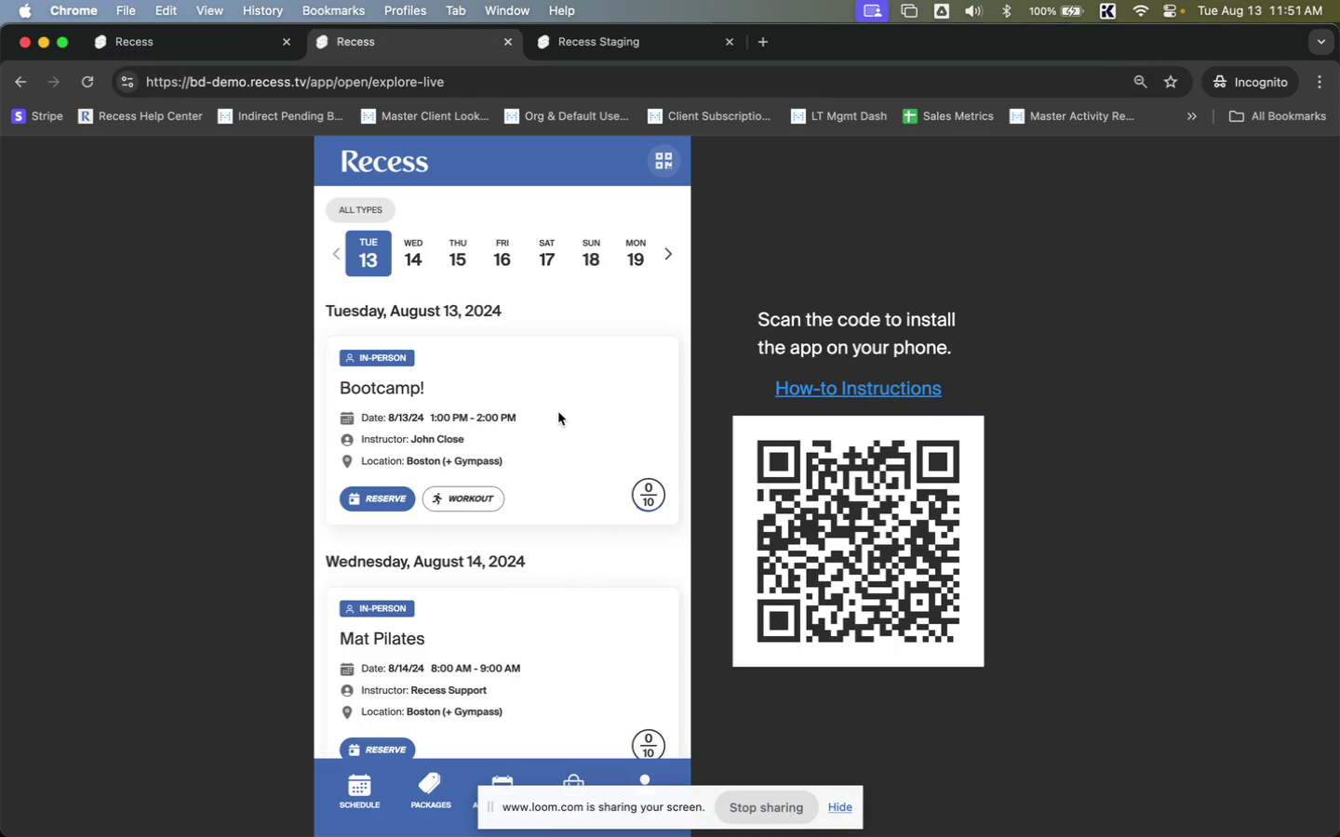Open the ALL TYPES filter
The height and width of the screenshot is (837, 1340).
pyautogui.click(x=360, y=210)
